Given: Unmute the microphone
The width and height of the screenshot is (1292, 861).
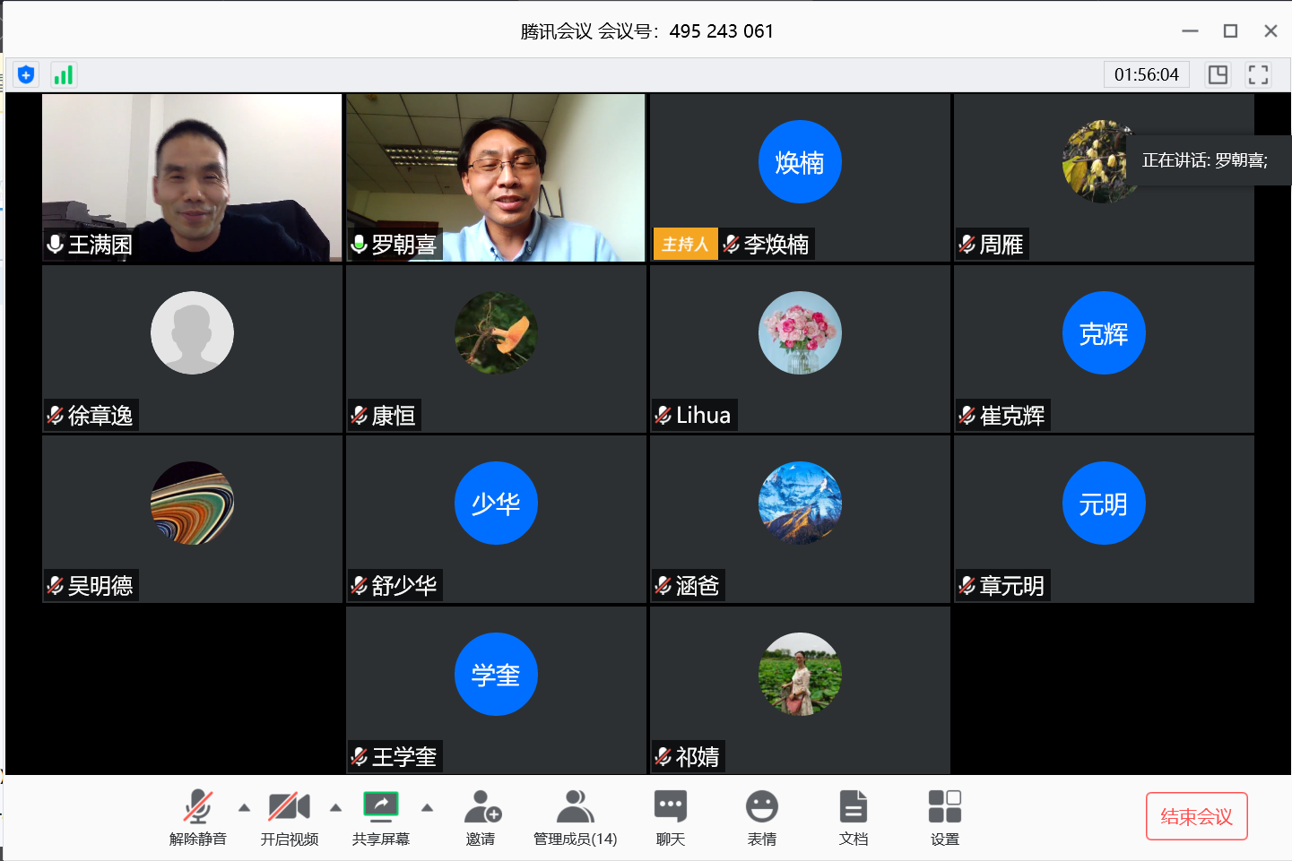Looking at the screenshot, I should tap(197, 816).
